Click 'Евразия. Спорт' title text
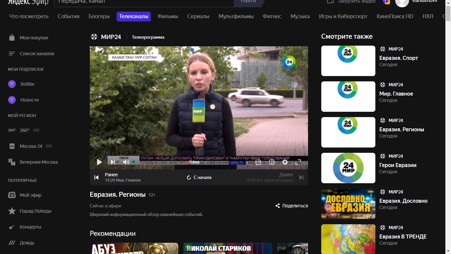The height and width of the screenshot is (254, 451). click(398, 58)
